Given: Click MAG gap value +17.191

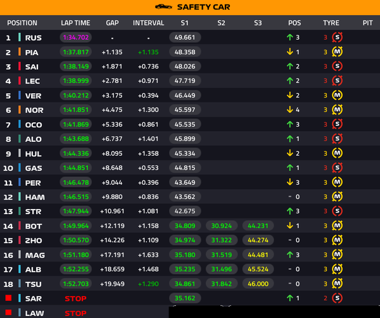Looking at the screenshot, I should coord(112,255).
